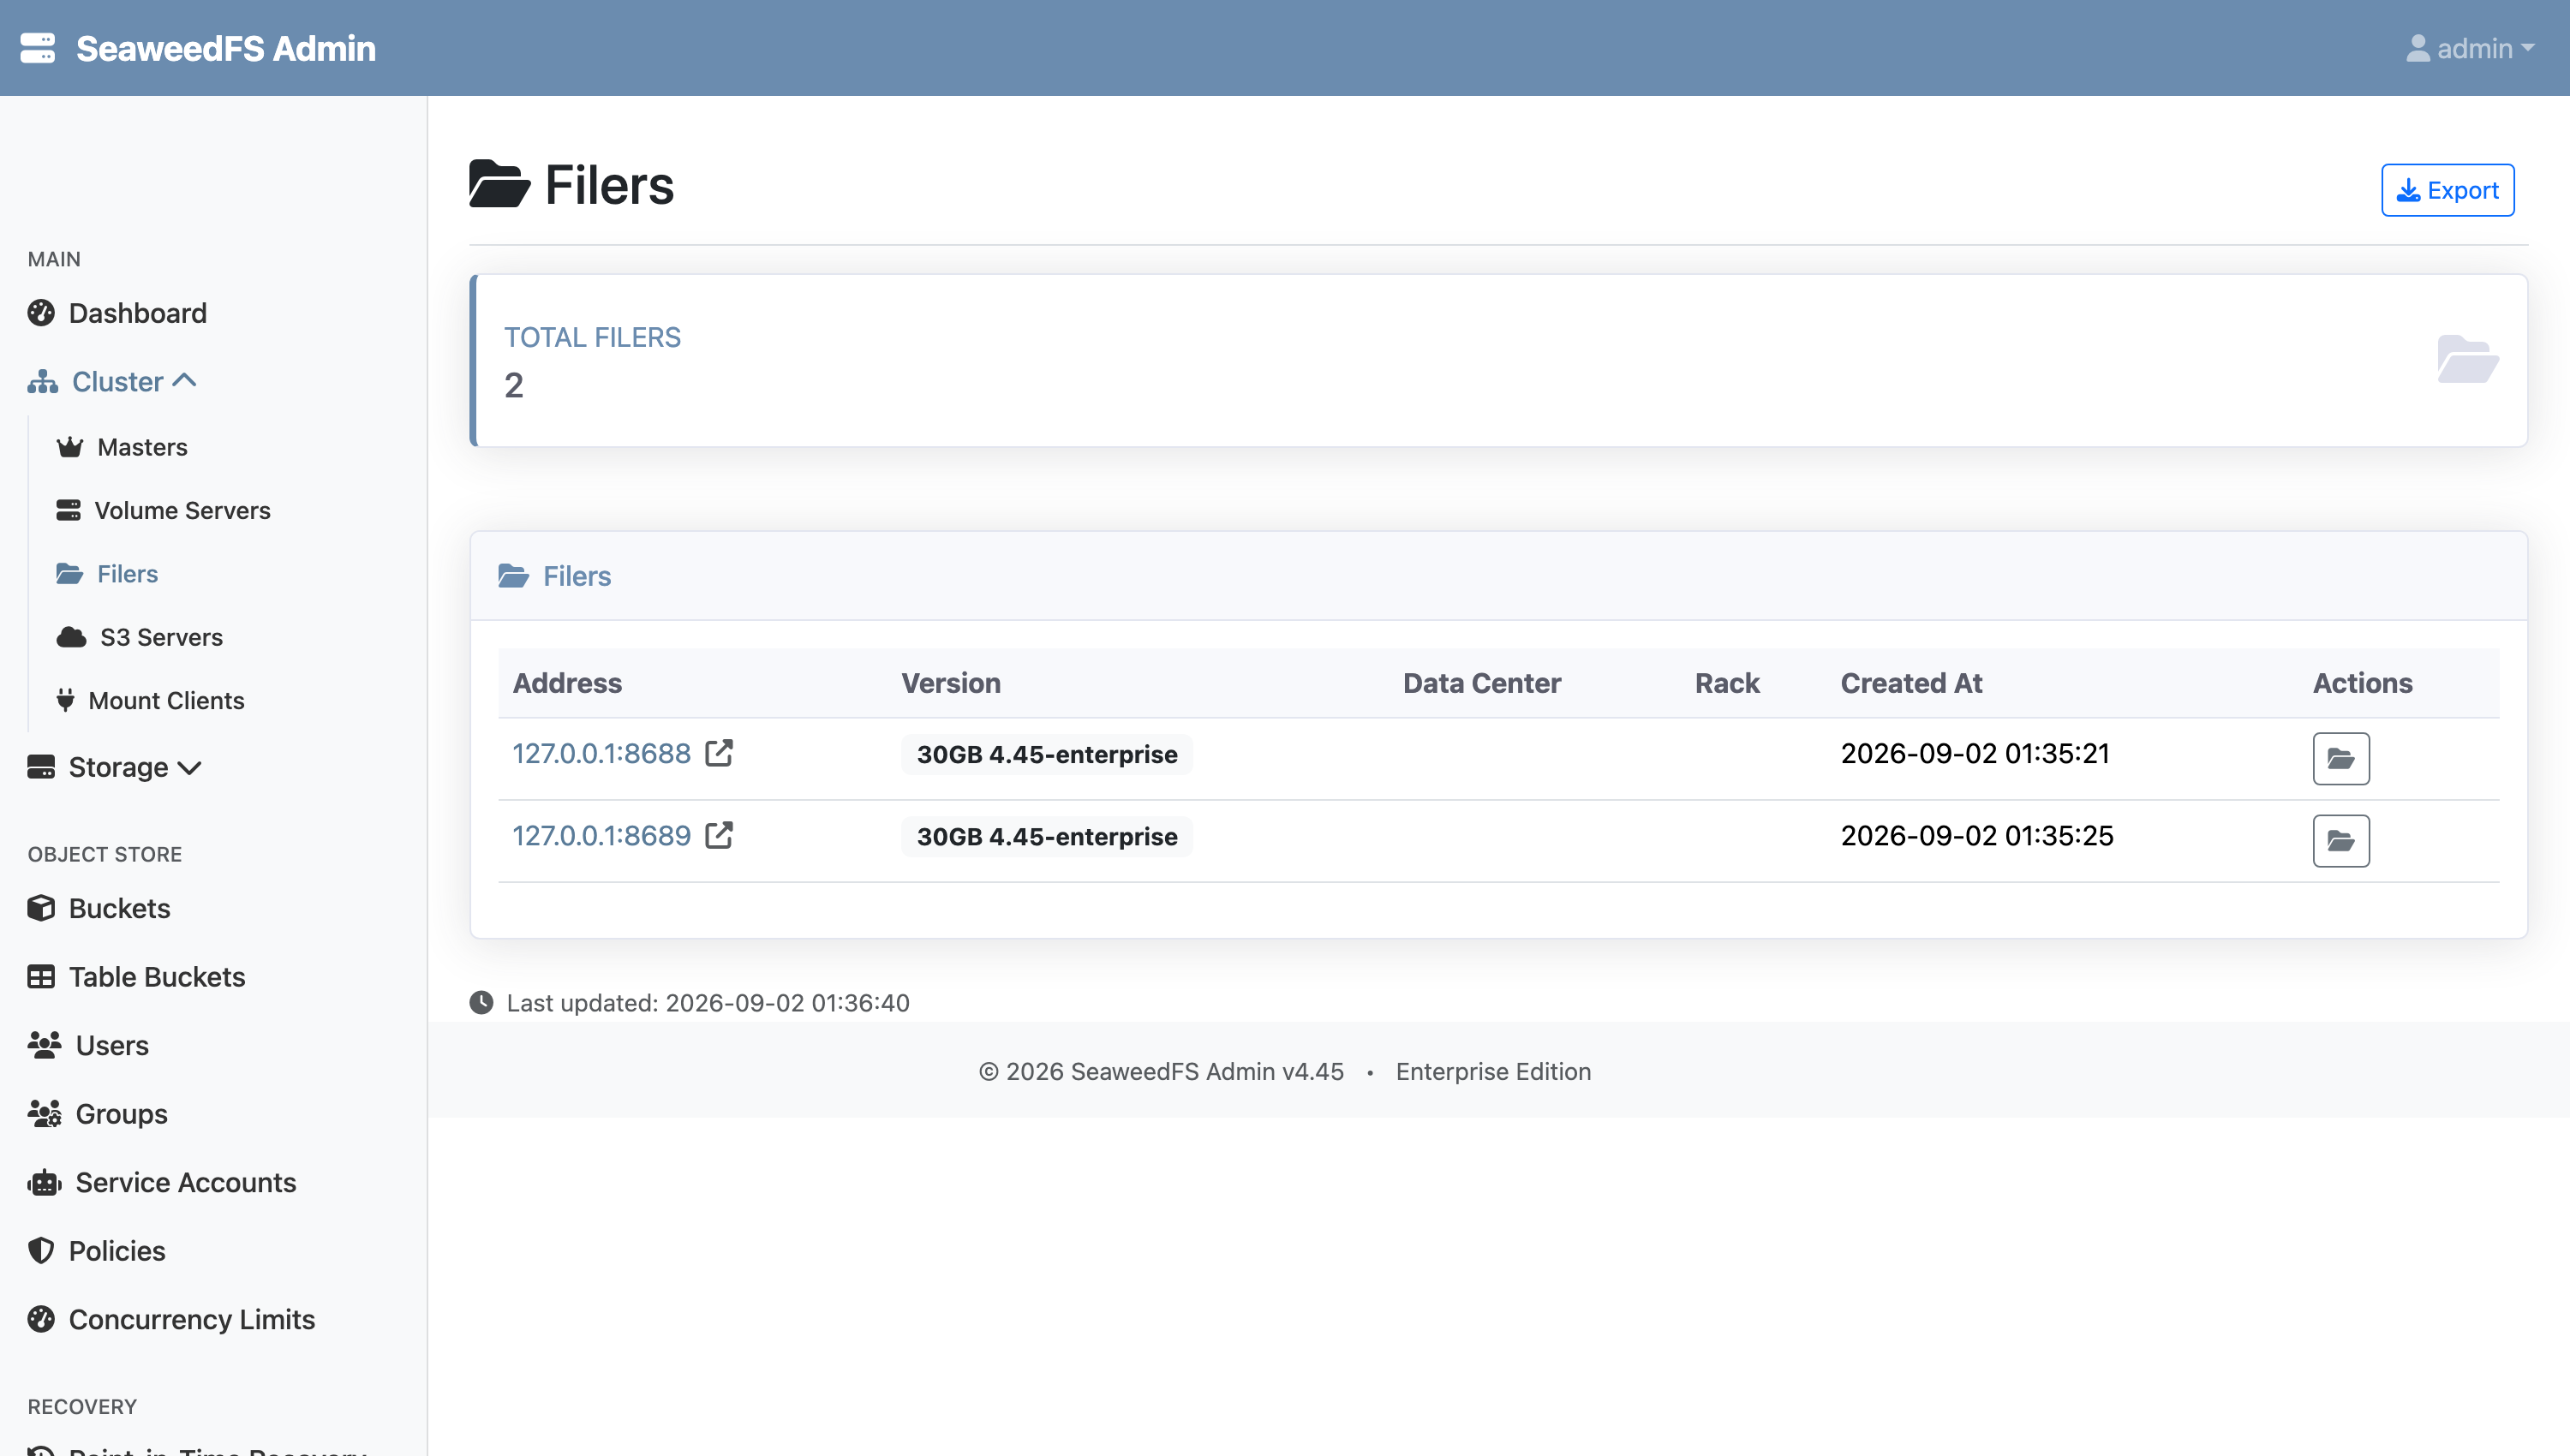Click the Service Accounts robot icon
Image resolution: width=2570 pixels, height=1456 pixels.
(x=44, y=1183)
